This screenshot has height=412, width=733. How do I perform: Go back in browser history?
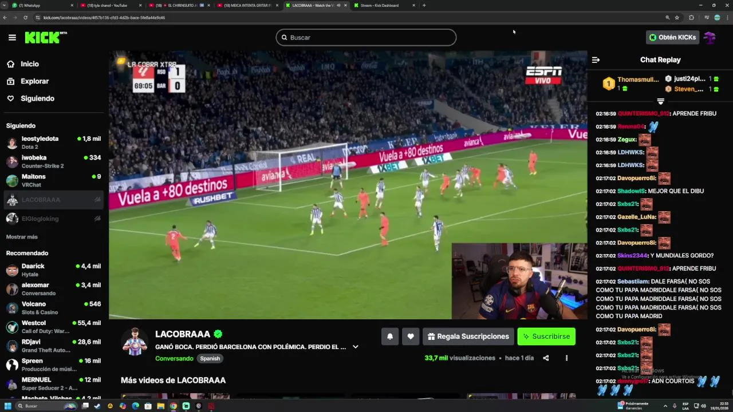point(5,18)
